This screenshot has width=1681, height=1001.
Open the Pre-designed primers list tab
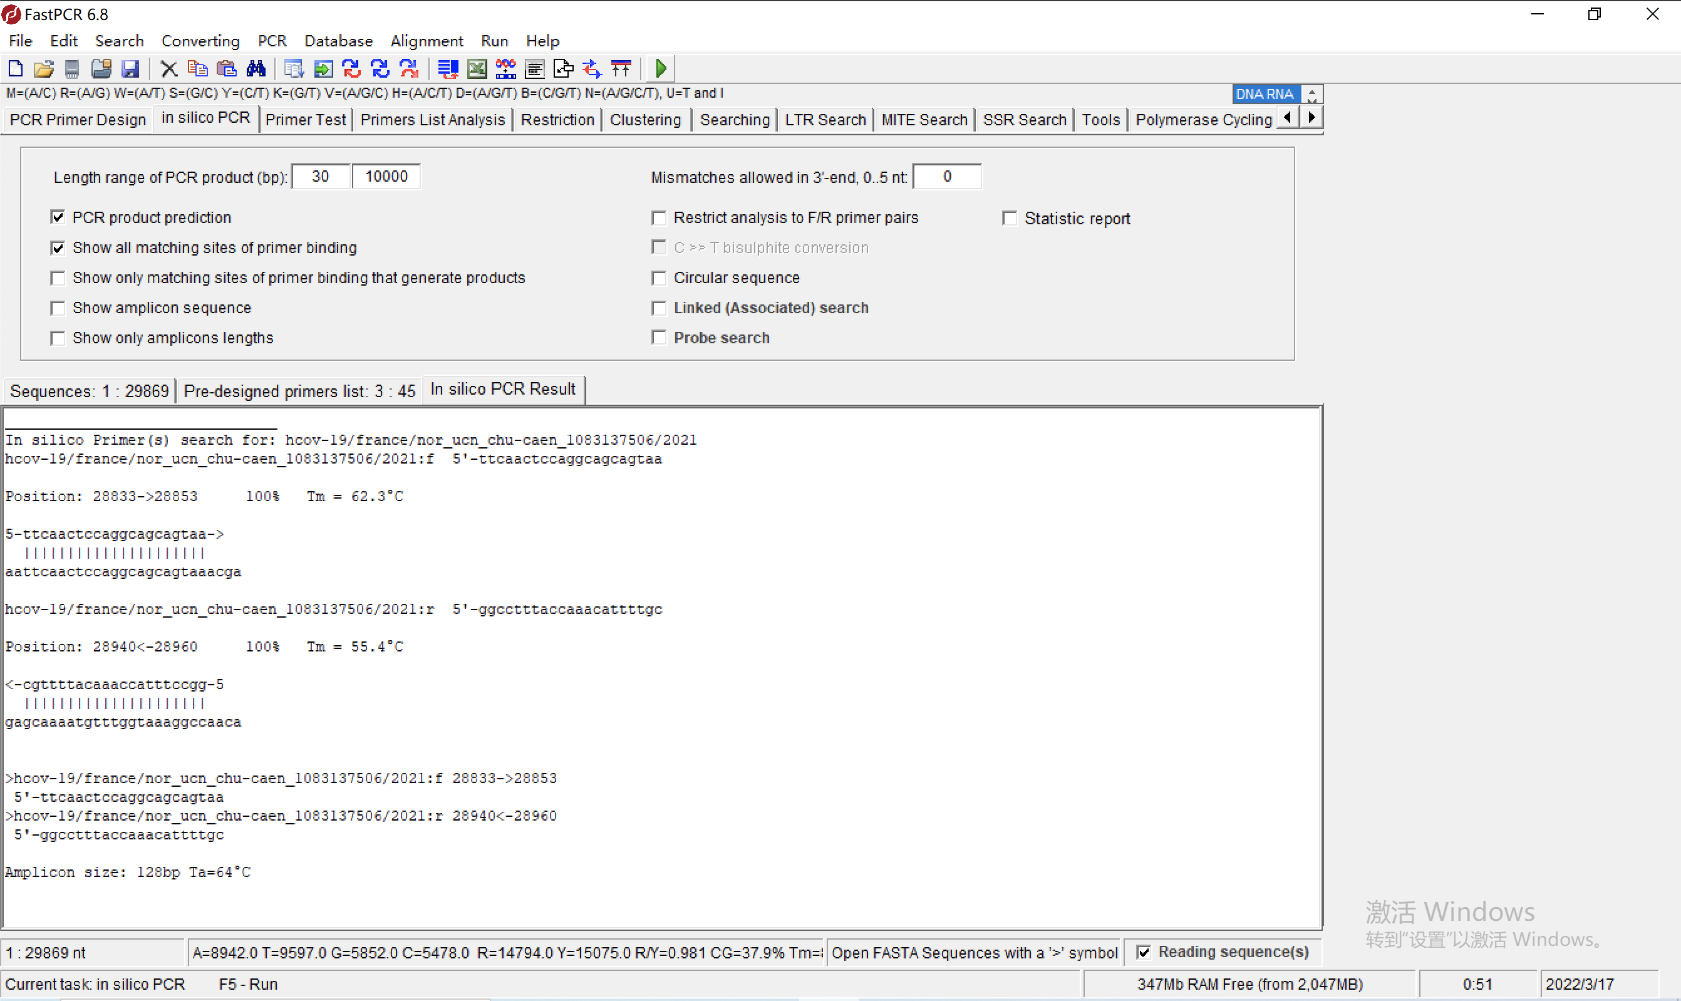[x=299, y=392]
